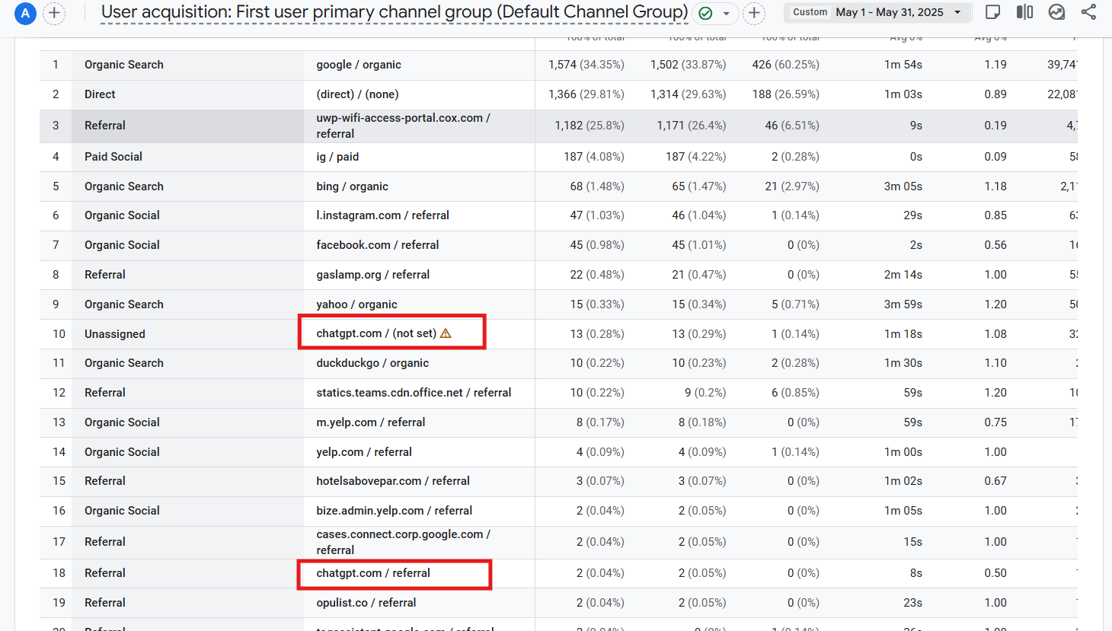Click 'Referral' channel in row 8

tap(105, 275)
